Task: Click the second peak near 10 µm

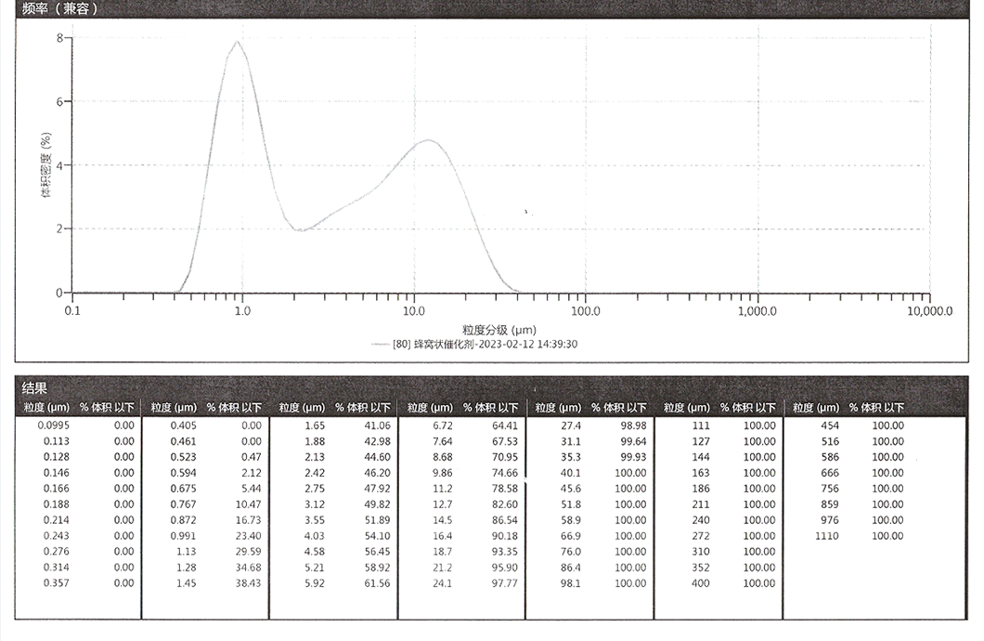Action: click(429, 139)
